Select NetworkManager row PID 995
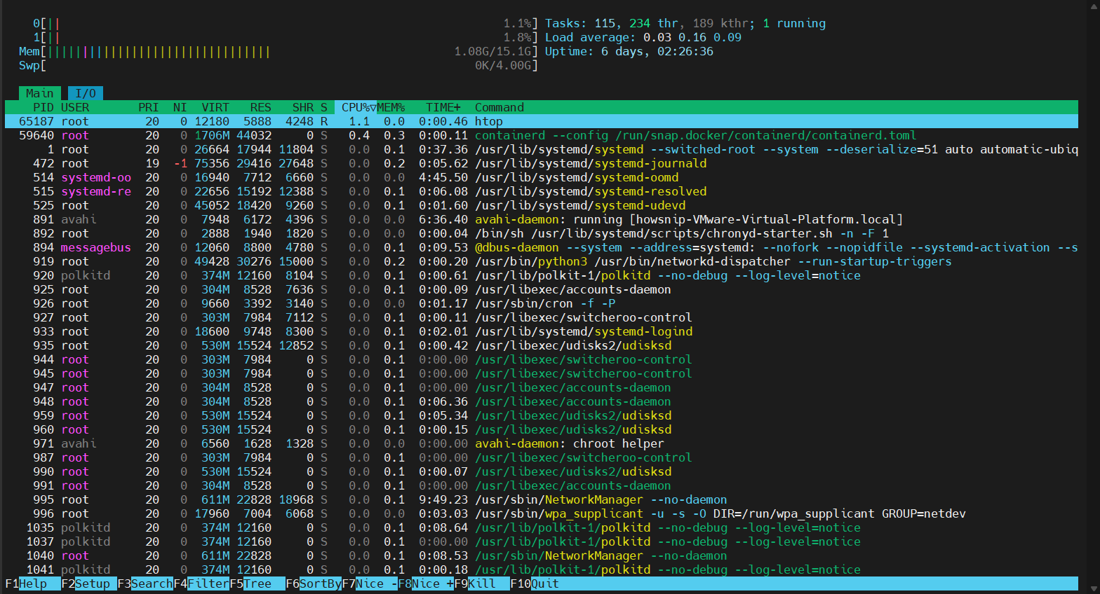Image resolution: width=1100 pixels, height=594 pixels. [542, 499]
